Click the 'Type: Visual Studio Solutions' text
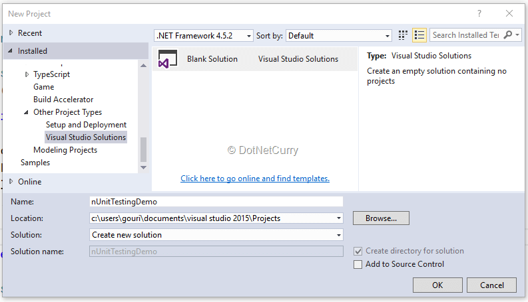This screenshot has height=302, width=528. [419, 56]
